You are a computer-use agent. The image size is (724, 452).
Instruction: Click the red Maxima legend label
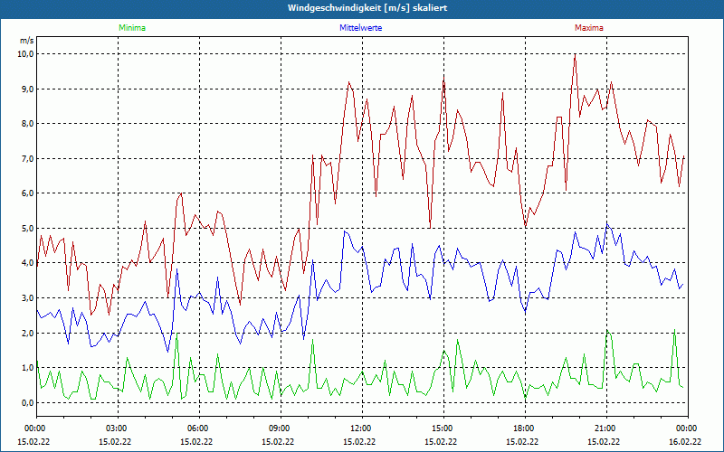(589, 28)
